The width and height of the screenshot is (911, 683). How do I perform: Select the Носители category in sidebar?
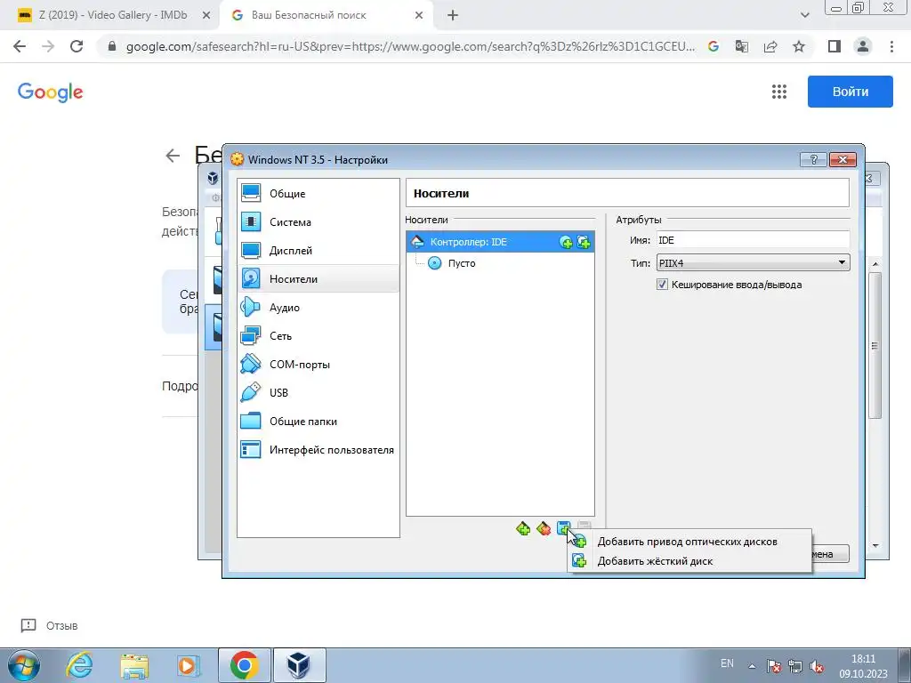pyautogui.click(x=318, y=278)
